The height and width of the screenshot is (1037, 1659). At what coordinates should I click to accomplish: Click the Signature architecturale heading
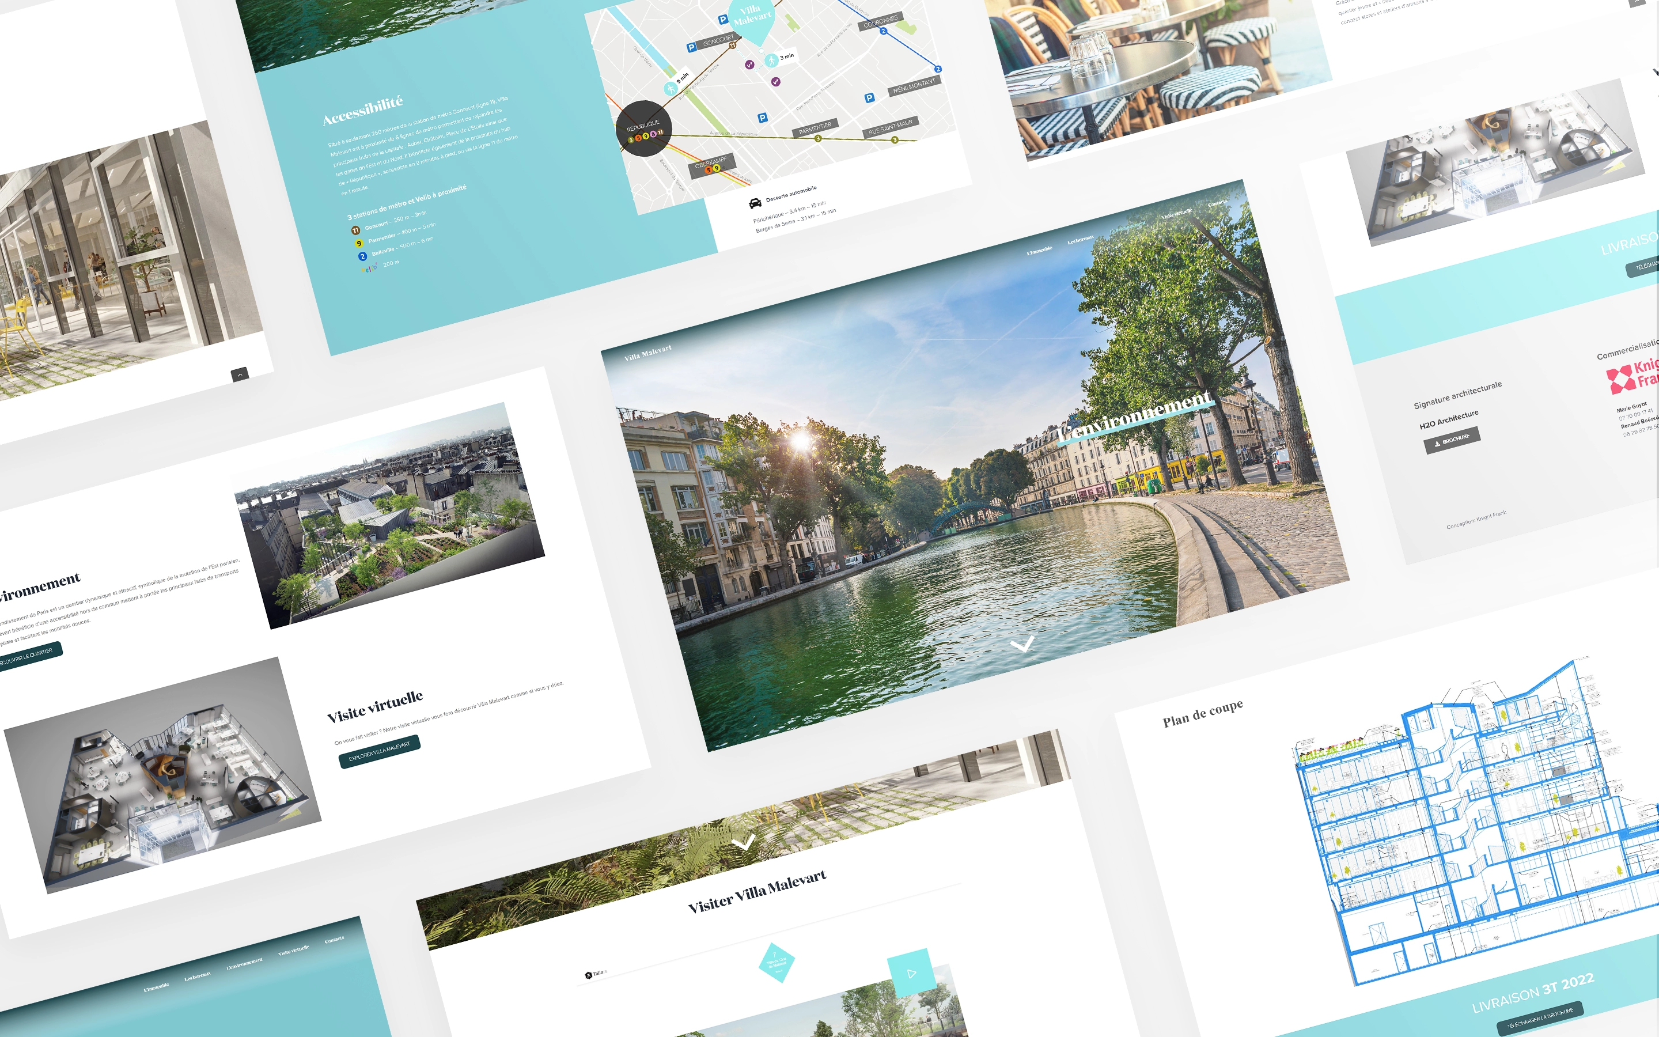point(1457,395)
